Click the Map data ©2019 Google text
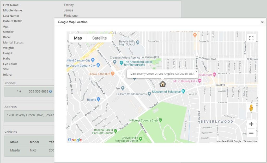The image size is (267, 163). pos(228,141)
